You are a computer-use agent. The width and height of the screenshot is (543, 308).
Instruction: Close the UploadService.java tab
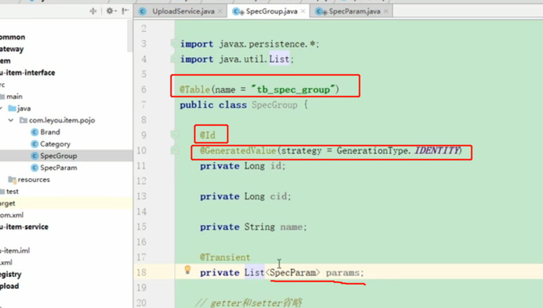[x=220, y=11]
